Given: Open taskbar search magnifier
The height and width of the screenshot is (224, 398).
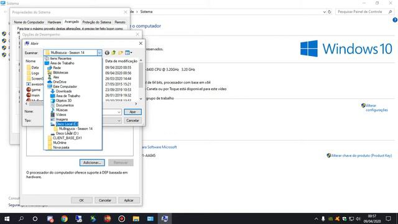Looking at the screenshot, I should point(21,218).
